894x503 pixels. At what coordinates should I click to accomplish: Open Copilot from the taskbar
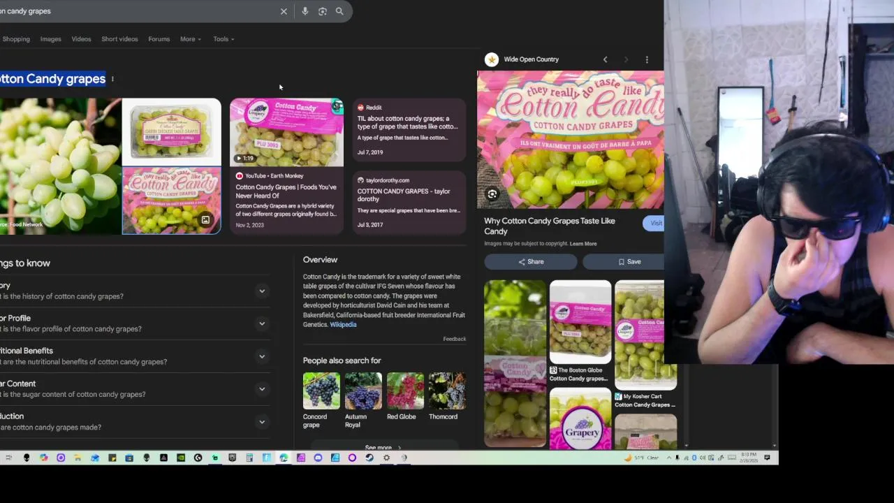(43, 458)
